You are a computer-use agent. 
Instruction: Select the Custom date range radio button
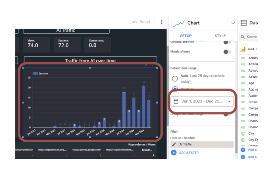click(x=175, y=89)
